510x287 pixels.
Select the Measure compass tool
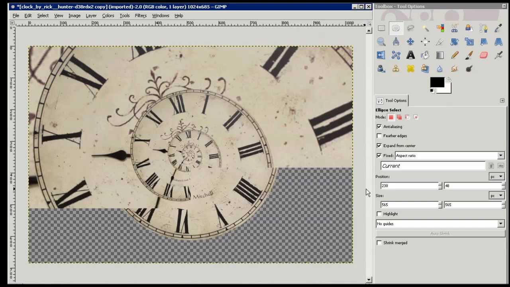point(396,41)
